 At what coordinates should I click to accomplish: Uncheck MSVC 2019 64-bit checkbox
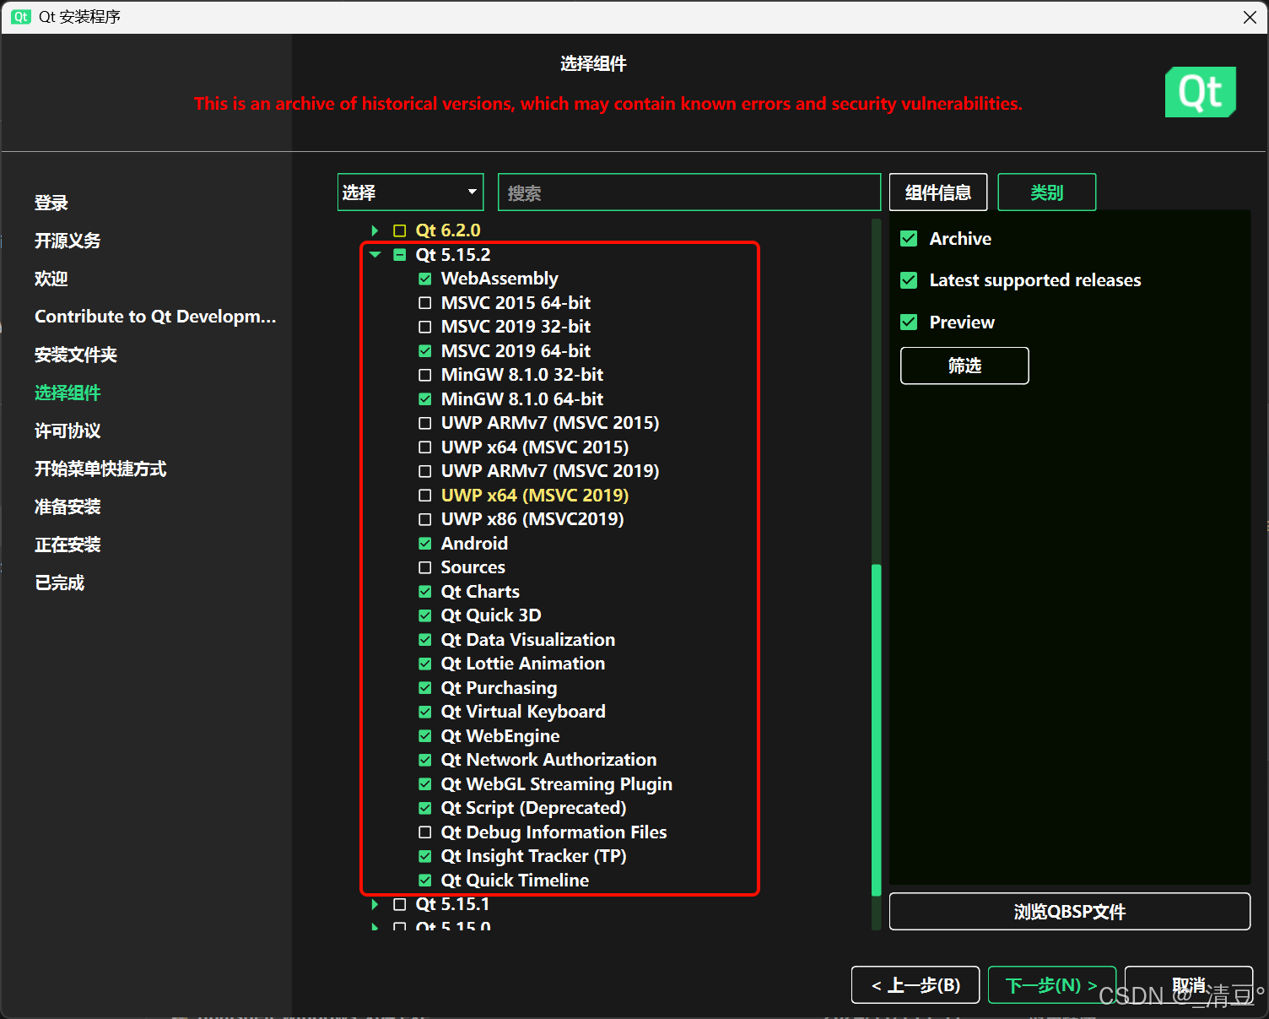pos(425,351)
